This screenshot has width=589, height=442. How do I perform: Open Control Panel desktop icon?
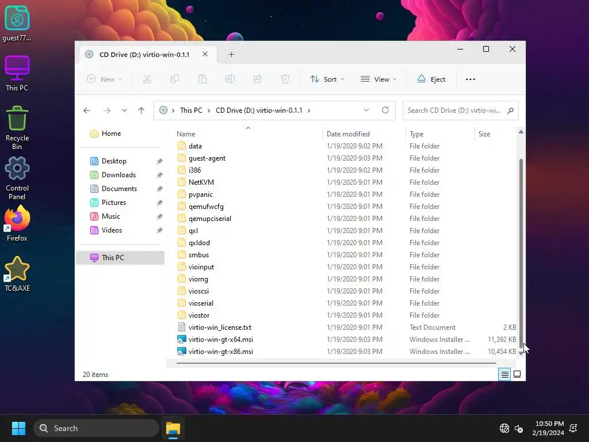coord(17,178)
